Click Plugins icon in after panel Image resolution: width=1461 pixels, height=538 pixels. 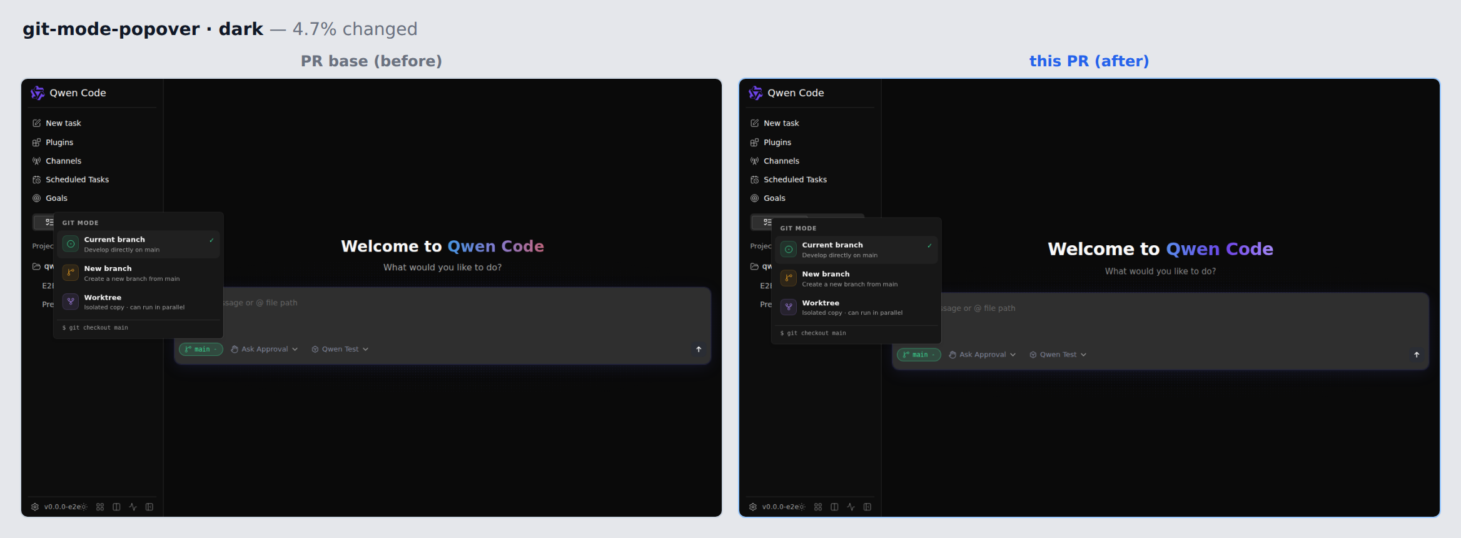click(x=755, y=143)
